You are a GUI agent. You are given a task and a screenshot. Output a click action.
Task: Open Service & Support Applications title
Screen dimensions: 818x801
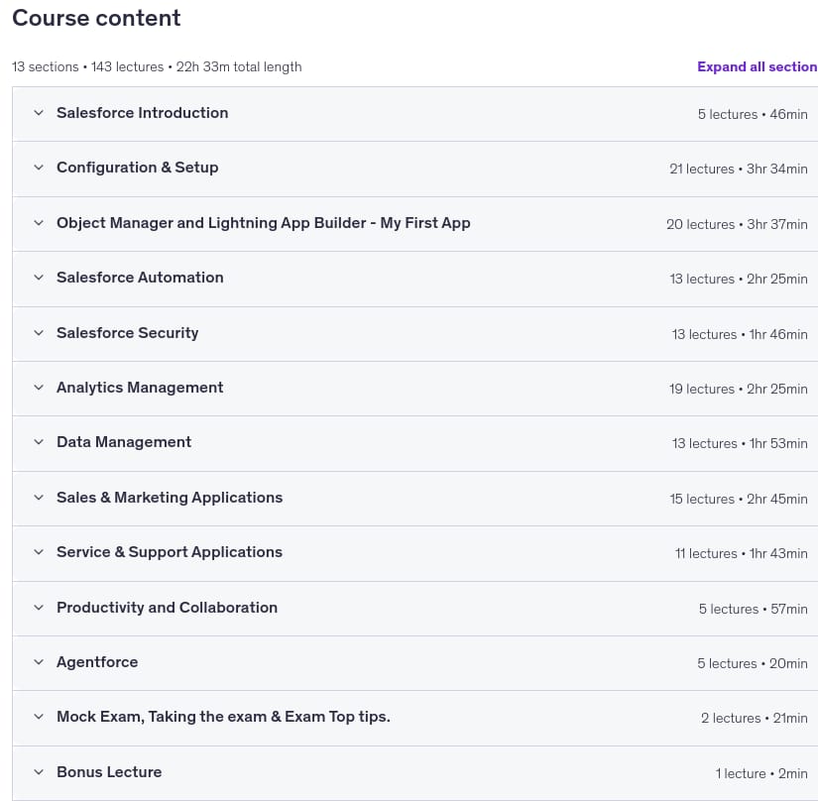[x=170, y=552]
